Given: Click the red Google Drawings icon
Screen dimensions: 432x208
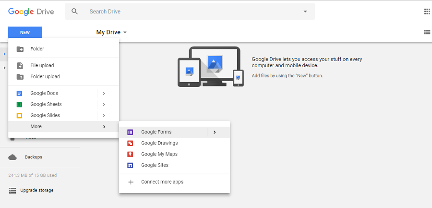Looking at the screenshot, I should pos(130,143).
